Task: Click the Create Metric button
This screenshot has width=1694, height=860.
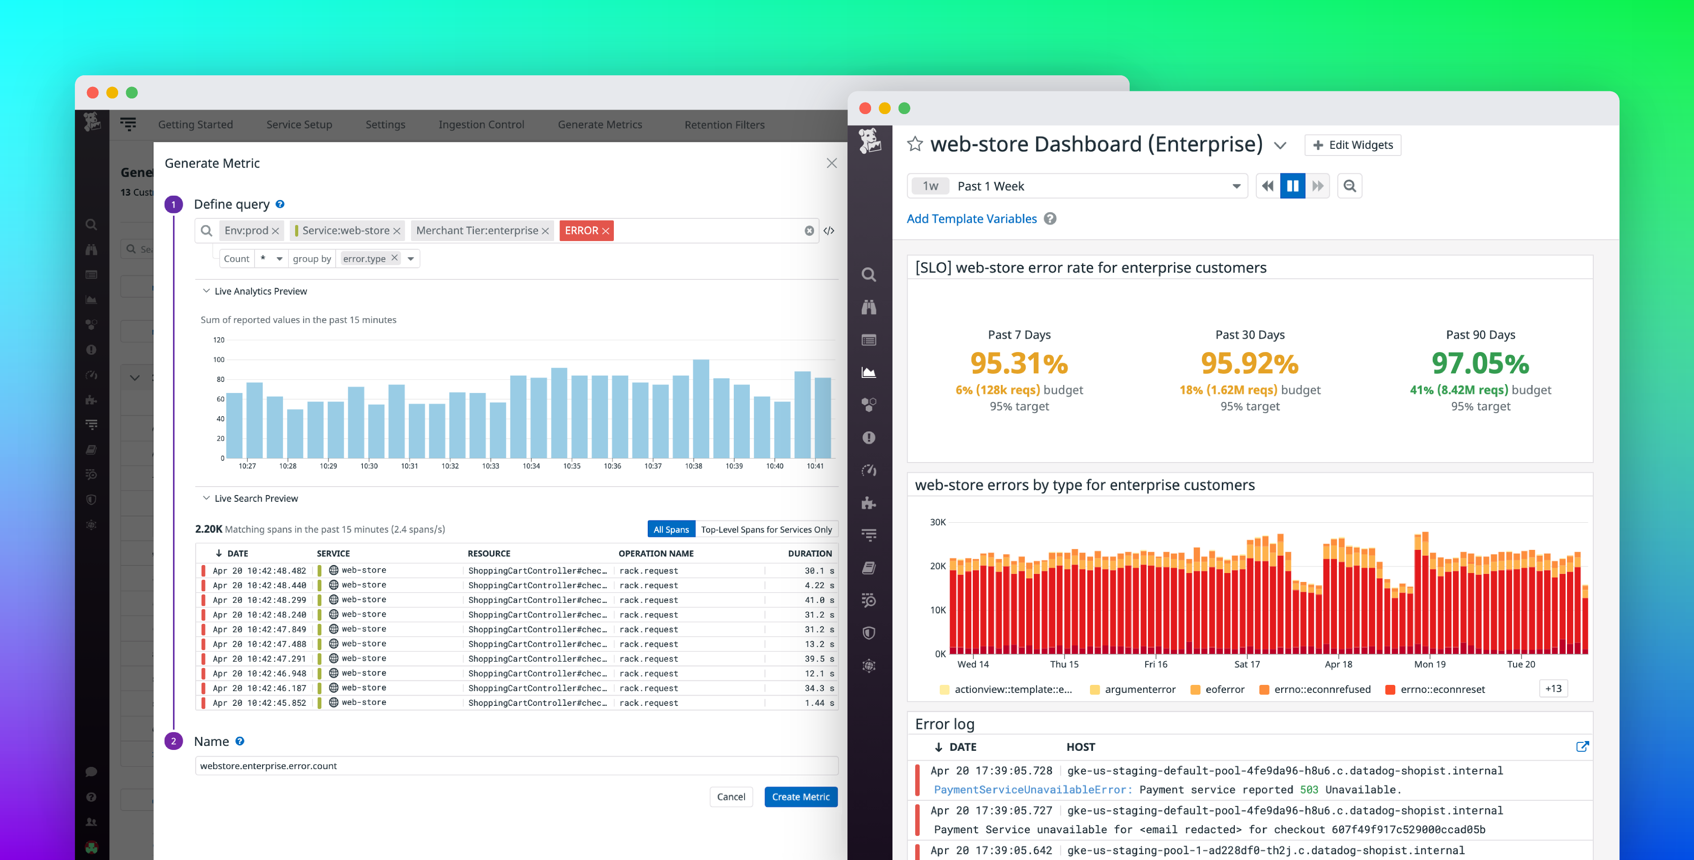Action: point(800,796)
